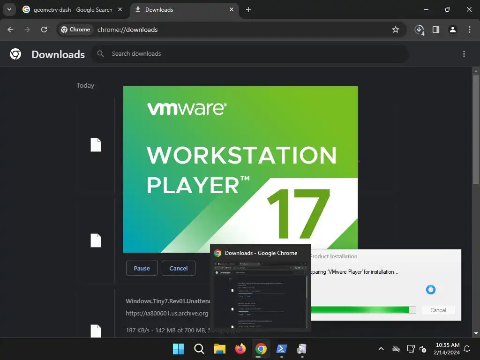Click the OneDrive cloud tray icon
Screen dimensions: 480x360
pyautogui.click(x=396, y=349)
